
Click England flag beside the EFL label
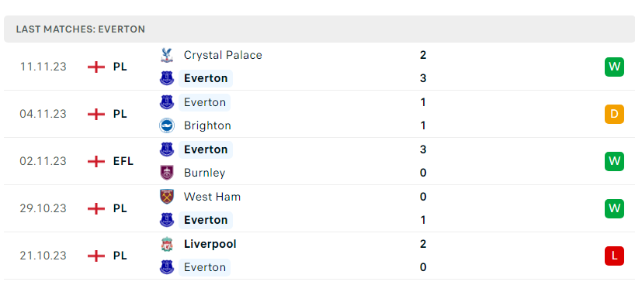[x=96, y=161]
